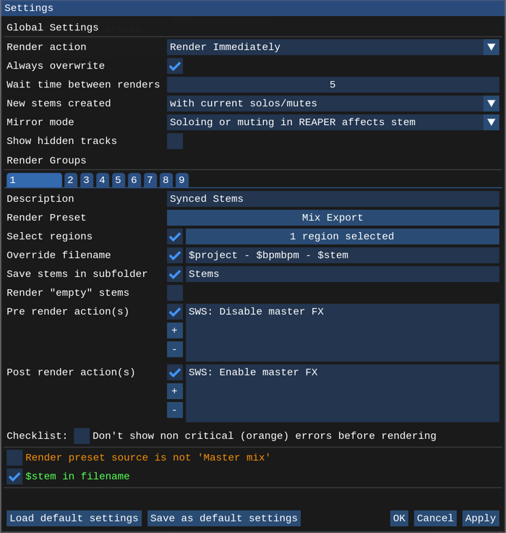Add a post render action with plus button

pos(174,391)
